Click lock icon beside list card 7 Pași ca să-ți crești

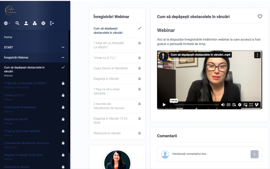coord(139,89)
